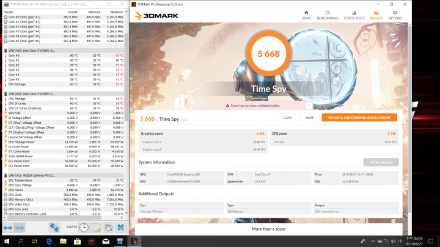Screen dimensions: 440x247
Task: Reset HWiNFO timer via clock icon
Action: coord(84,227)
